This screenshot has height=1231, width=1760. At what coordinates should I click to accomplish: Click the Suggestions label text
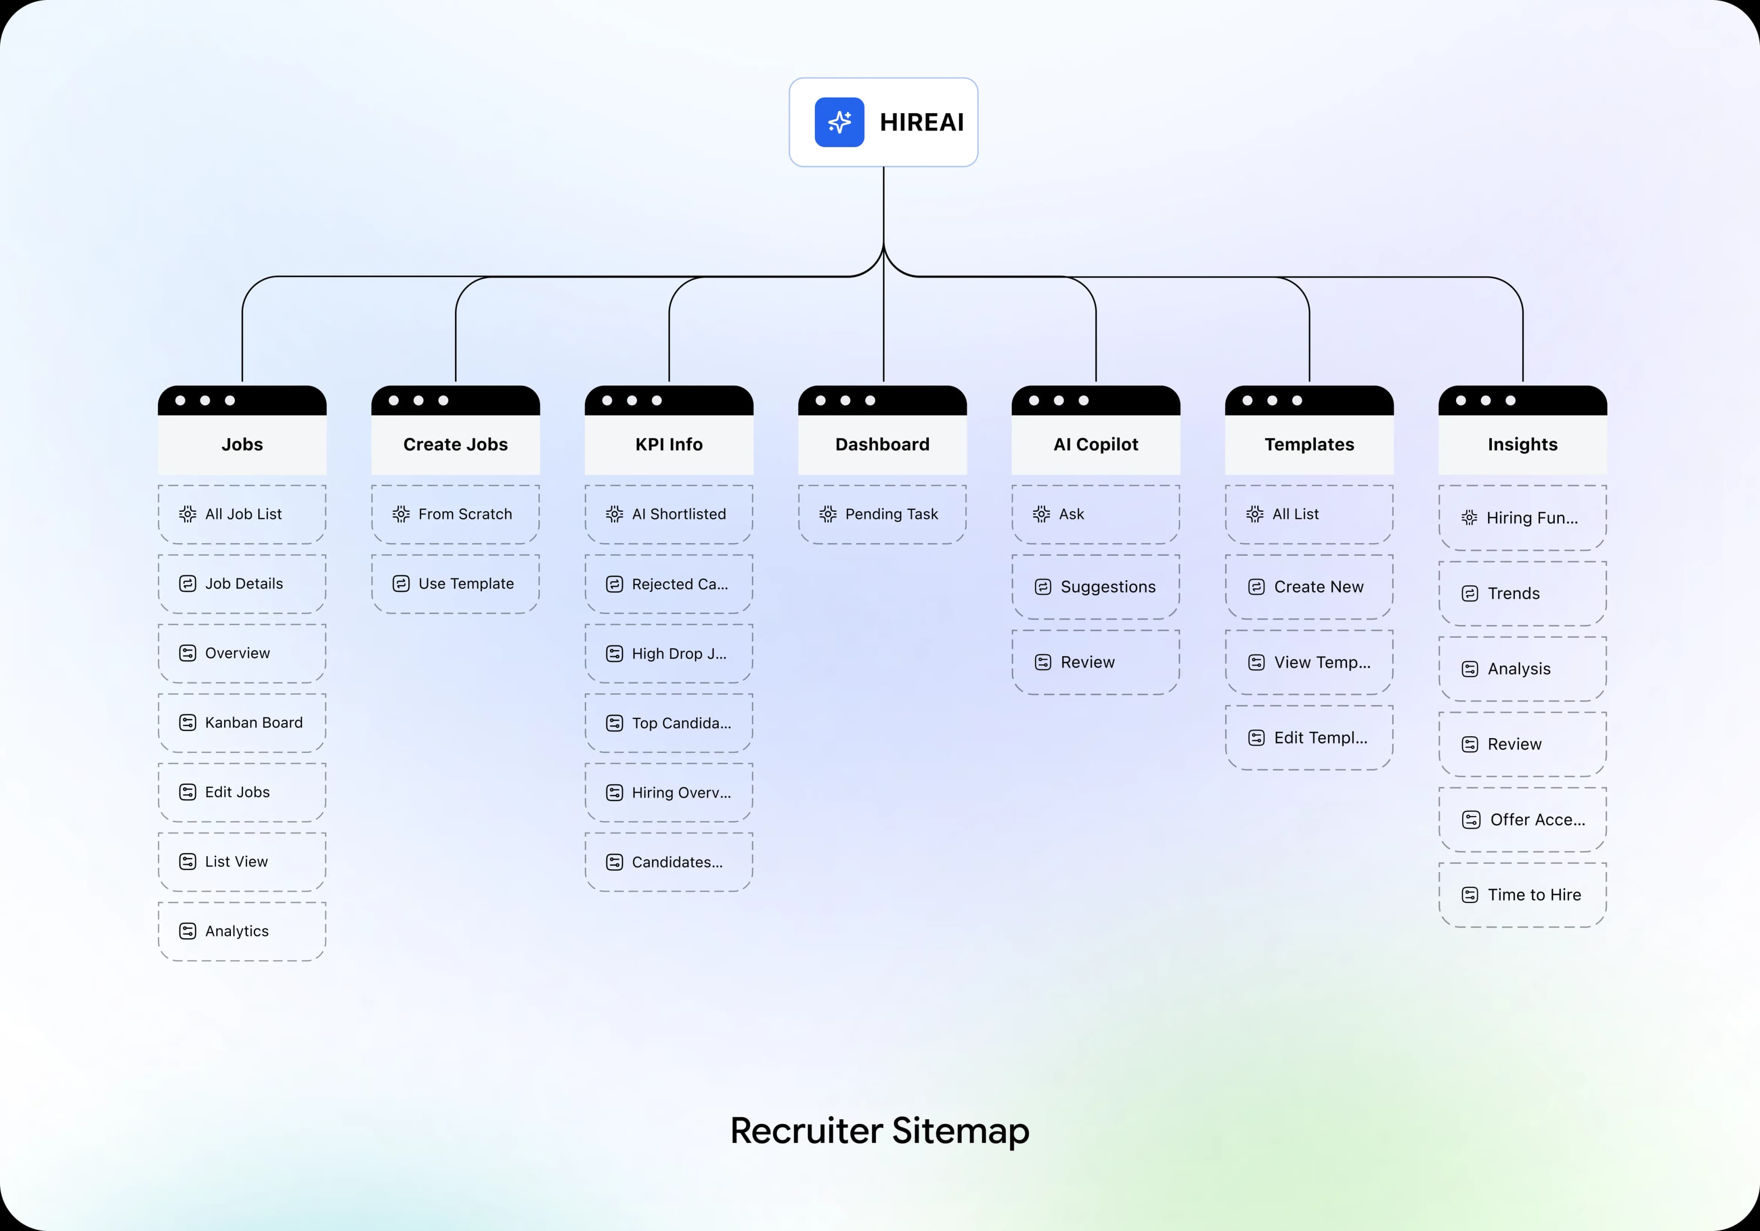point(1108,587)
